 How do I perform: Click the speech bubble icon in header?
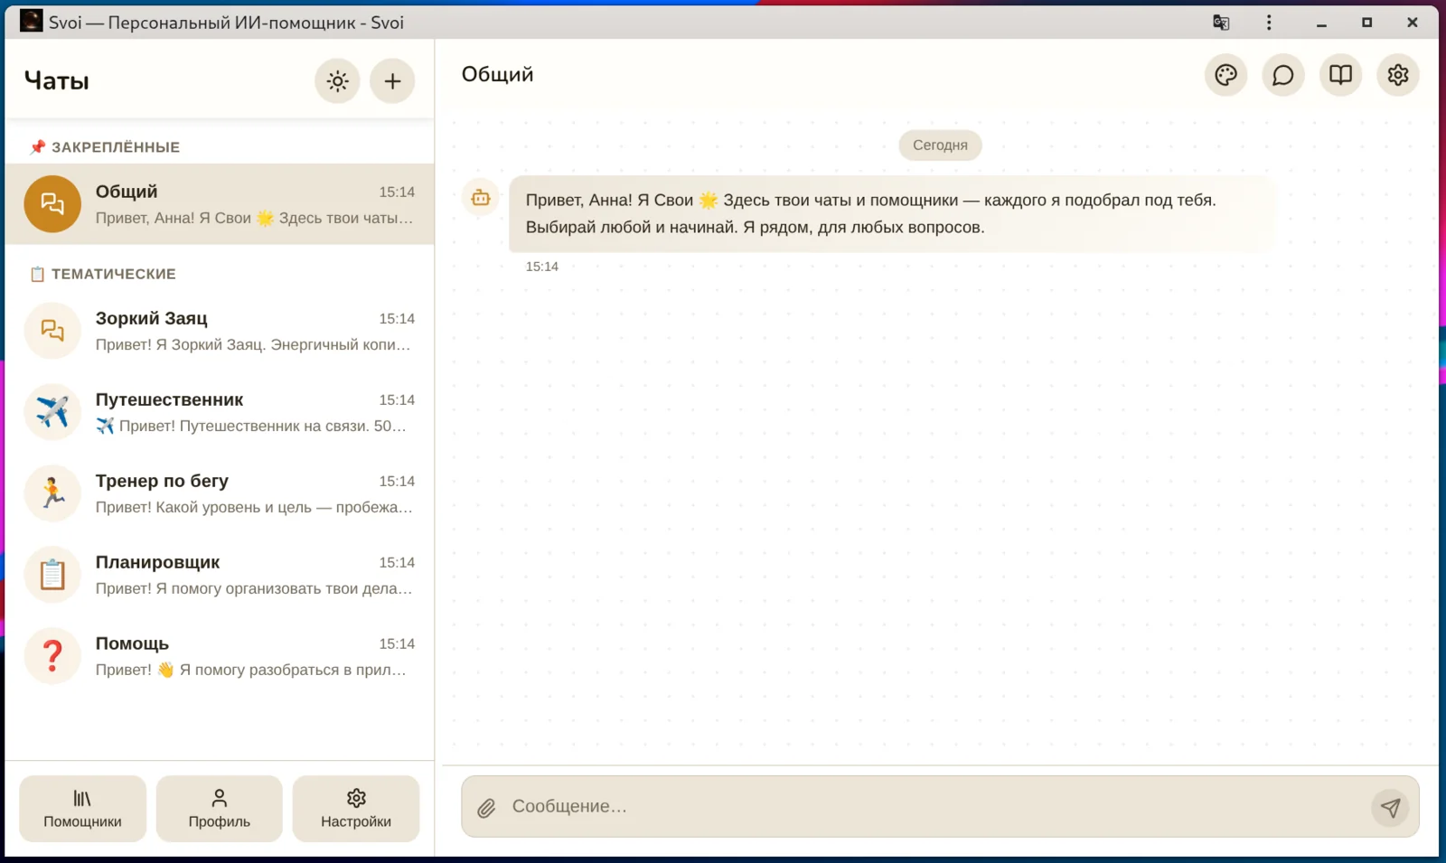pyautogui.click(x=1282, y=75)
